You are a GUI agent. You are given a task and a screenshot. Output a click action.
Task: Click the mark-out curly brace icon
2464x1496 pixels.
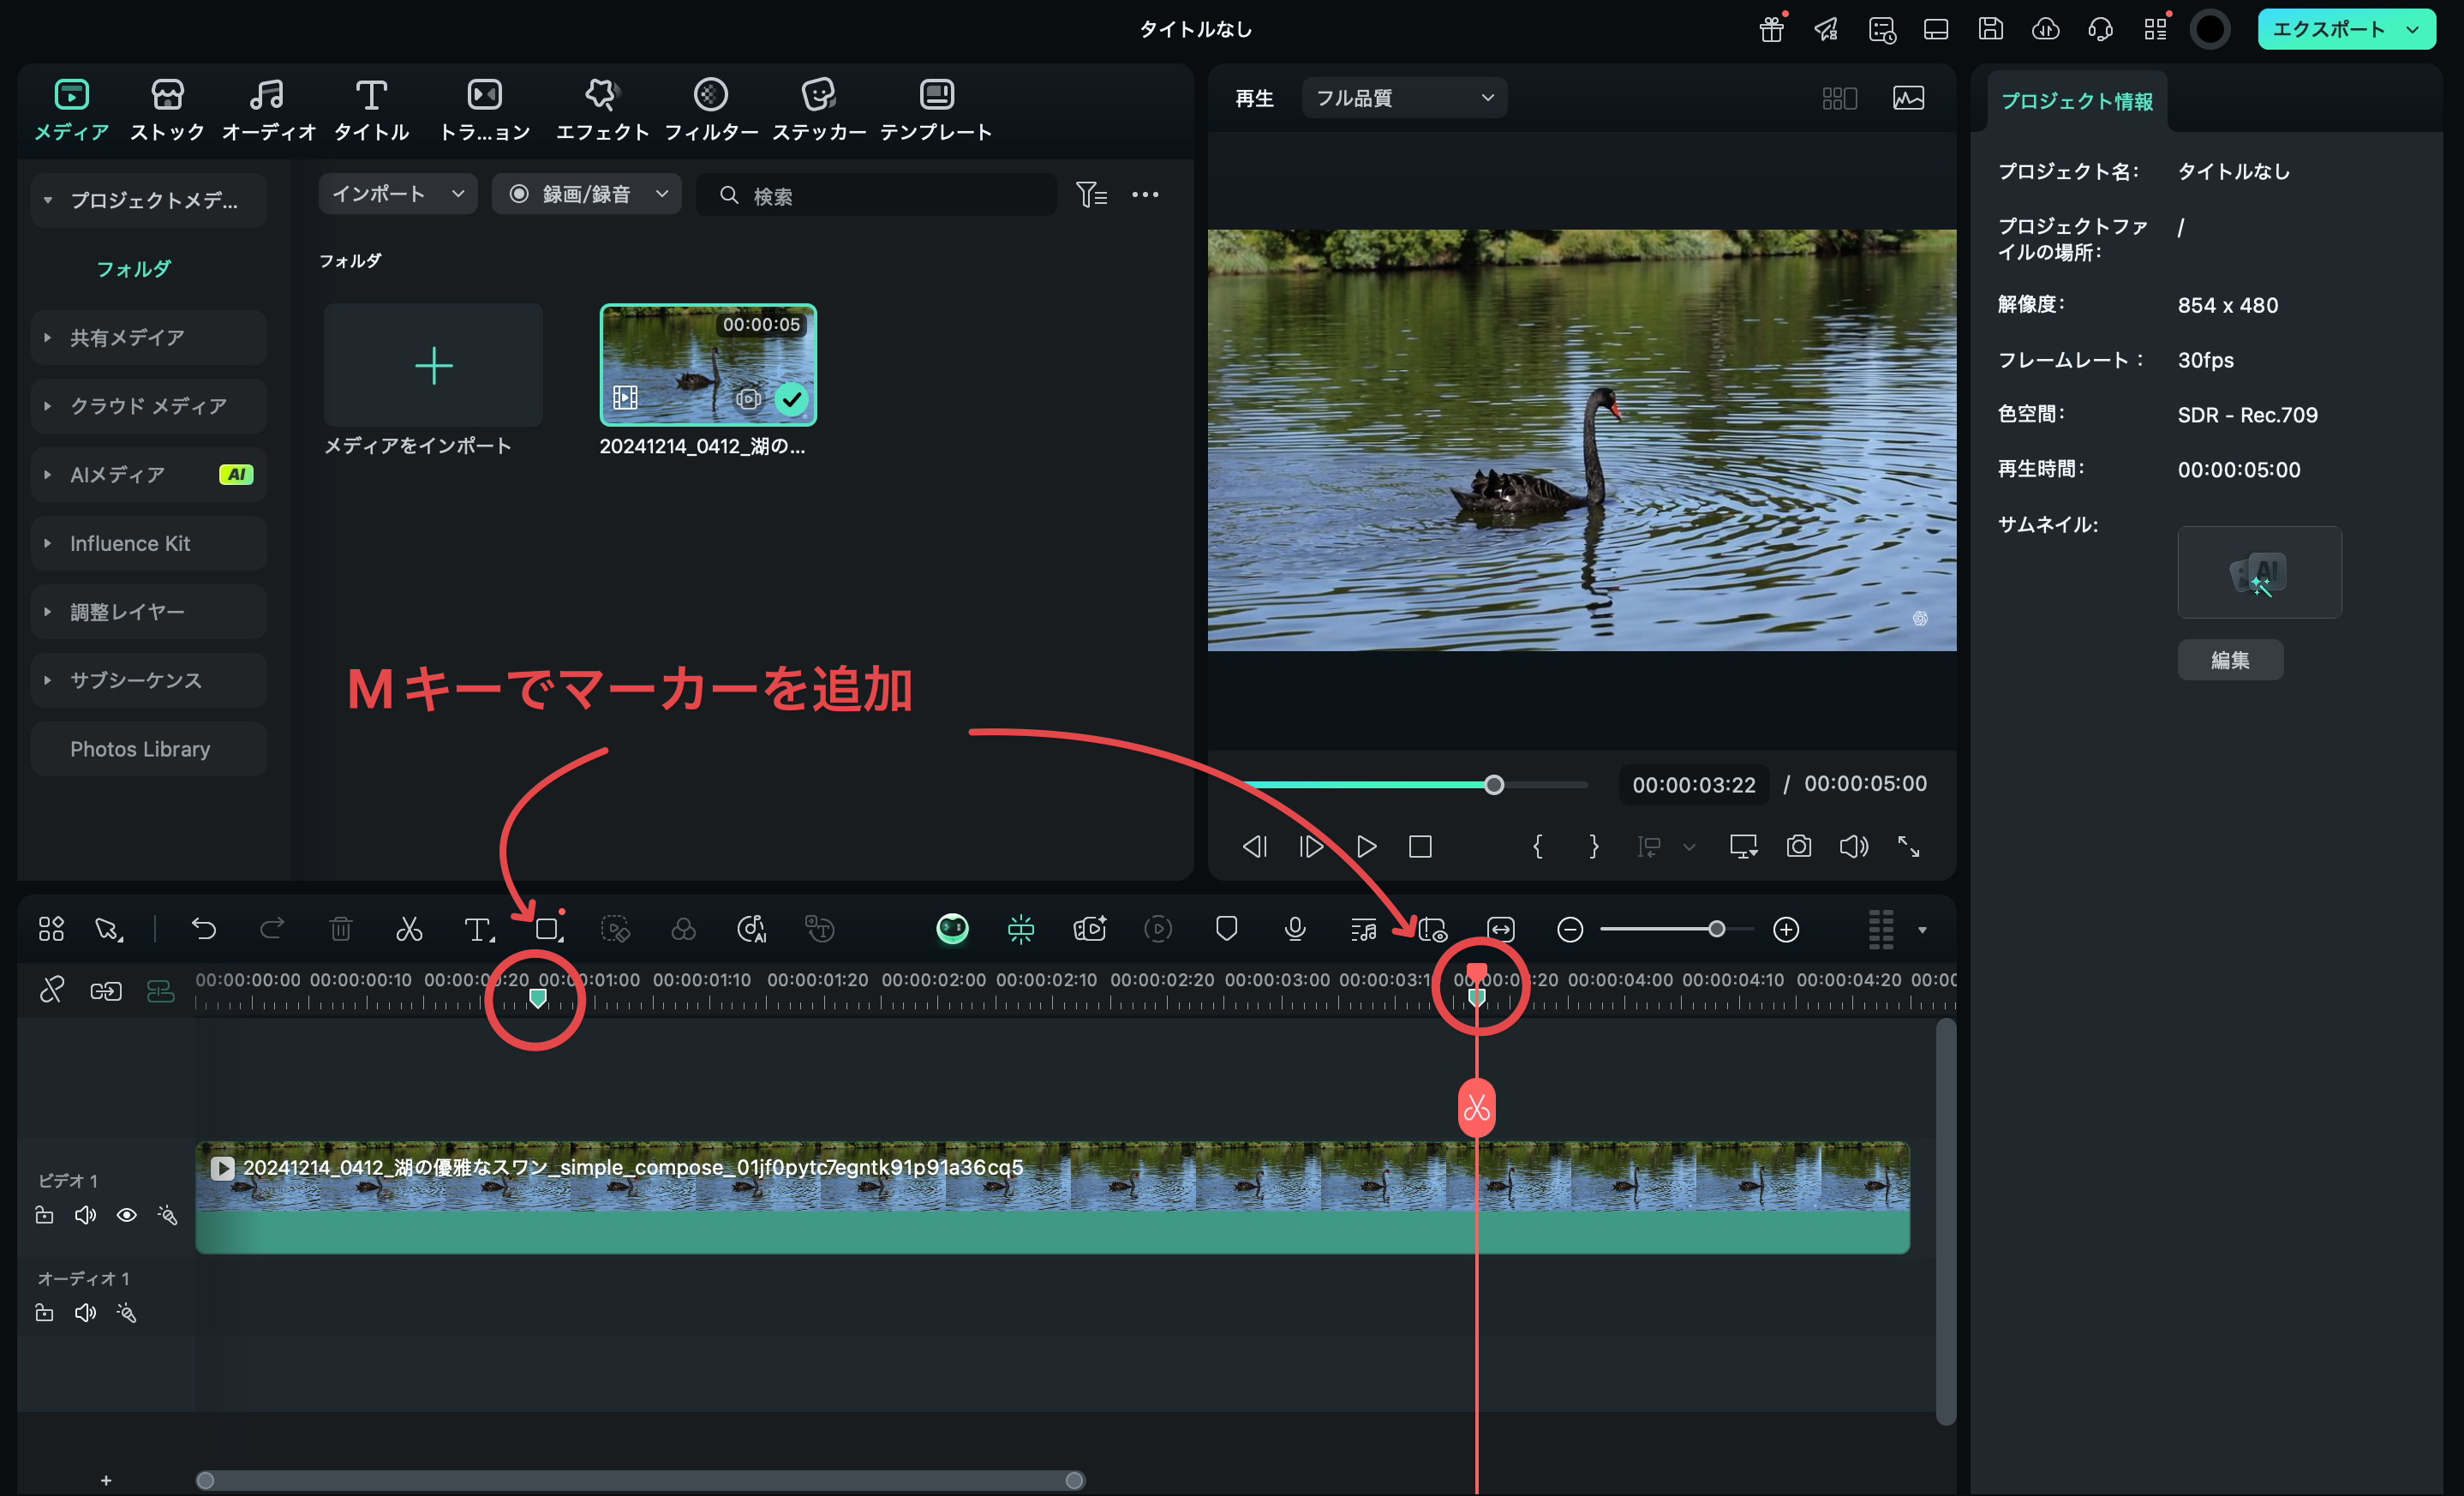pyautogui.click(x=1593, y=846)
